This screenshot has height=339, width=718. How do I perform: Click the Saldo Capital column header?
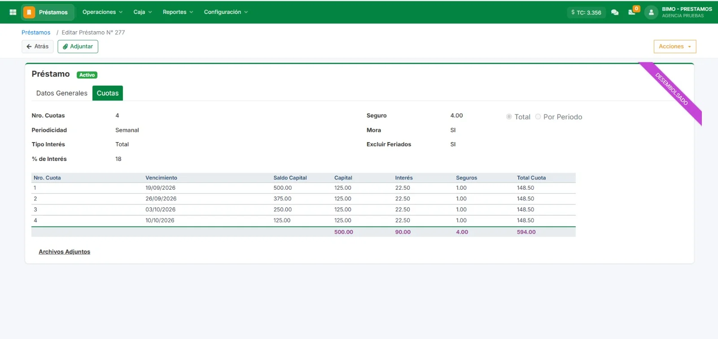(x=290, y=178)
